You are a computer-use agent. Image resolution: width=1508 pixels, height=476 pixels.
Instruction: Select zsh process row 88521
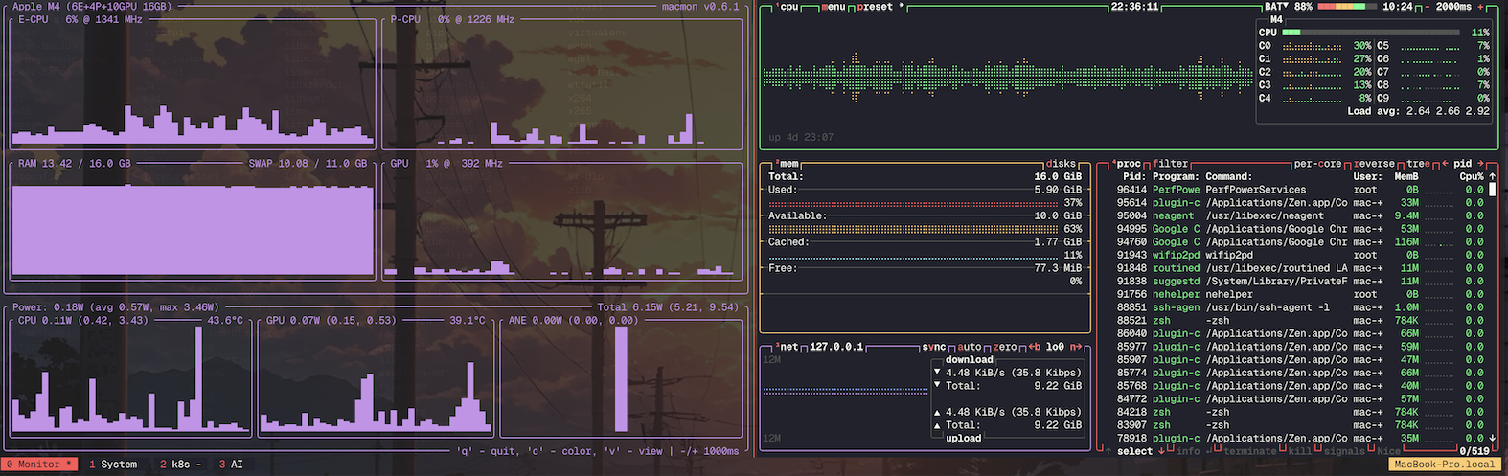click(1300, 321)
